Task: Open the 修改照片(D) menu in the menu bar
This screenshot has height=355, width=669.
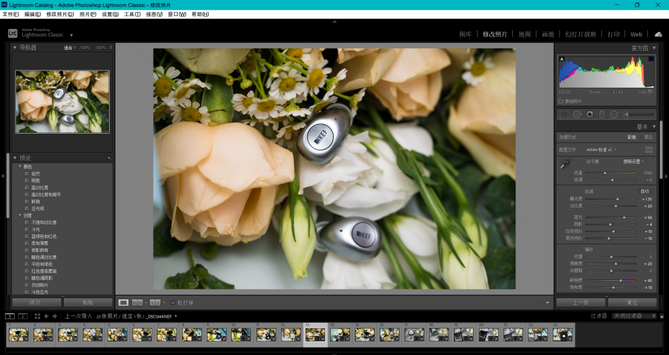Action: (x=60, y=14)
